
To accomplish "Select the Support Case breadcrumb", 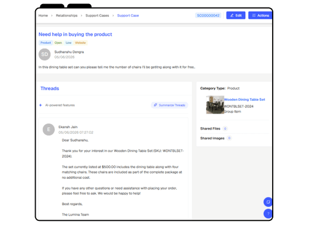I will coord(128,16).
